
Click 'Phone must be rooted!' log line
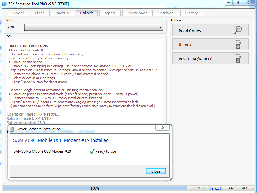26,50
